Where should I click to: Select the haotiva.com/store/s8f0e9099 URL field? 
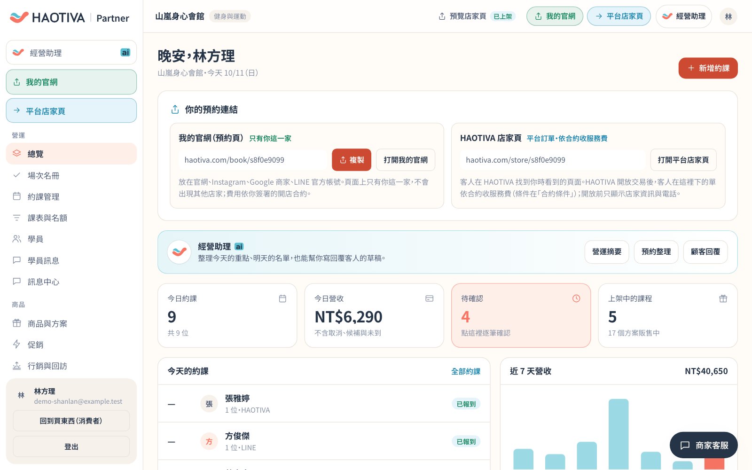coord(553,160)
